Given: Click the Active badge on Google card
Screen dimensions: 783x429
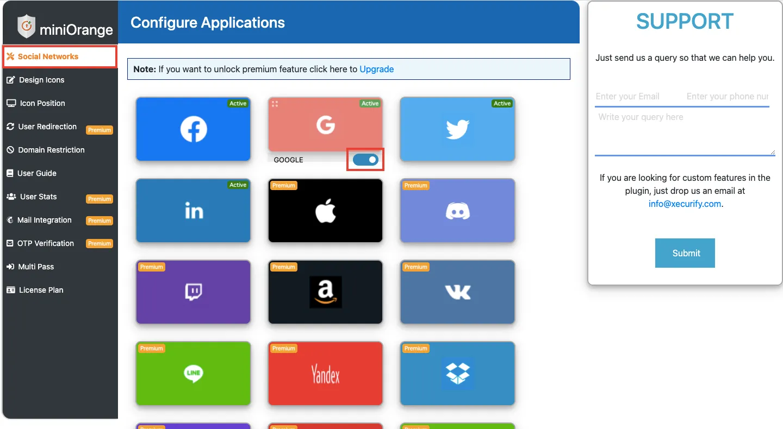Looking at the screenshot, I should pyautogui.click(x=370, y=103).
